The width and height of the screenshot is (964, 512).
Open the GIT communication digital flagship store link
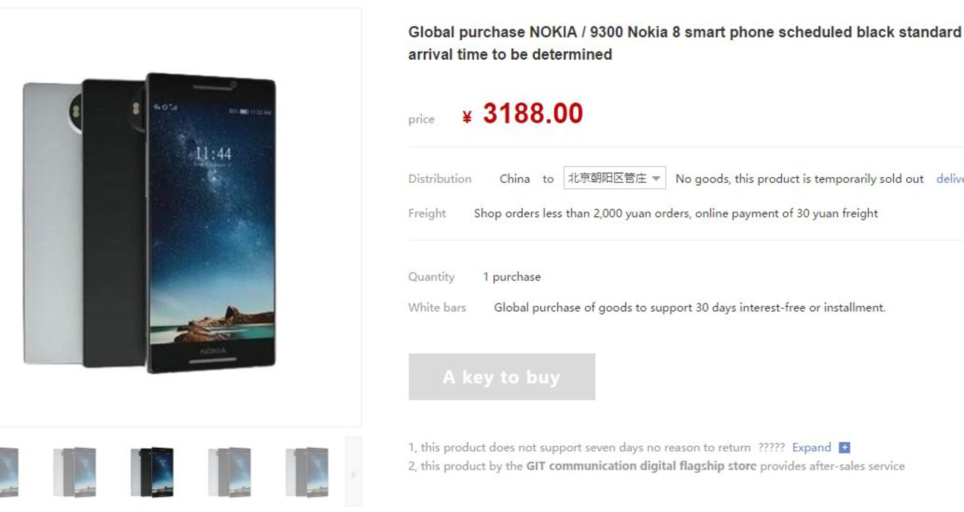(640, 465)
